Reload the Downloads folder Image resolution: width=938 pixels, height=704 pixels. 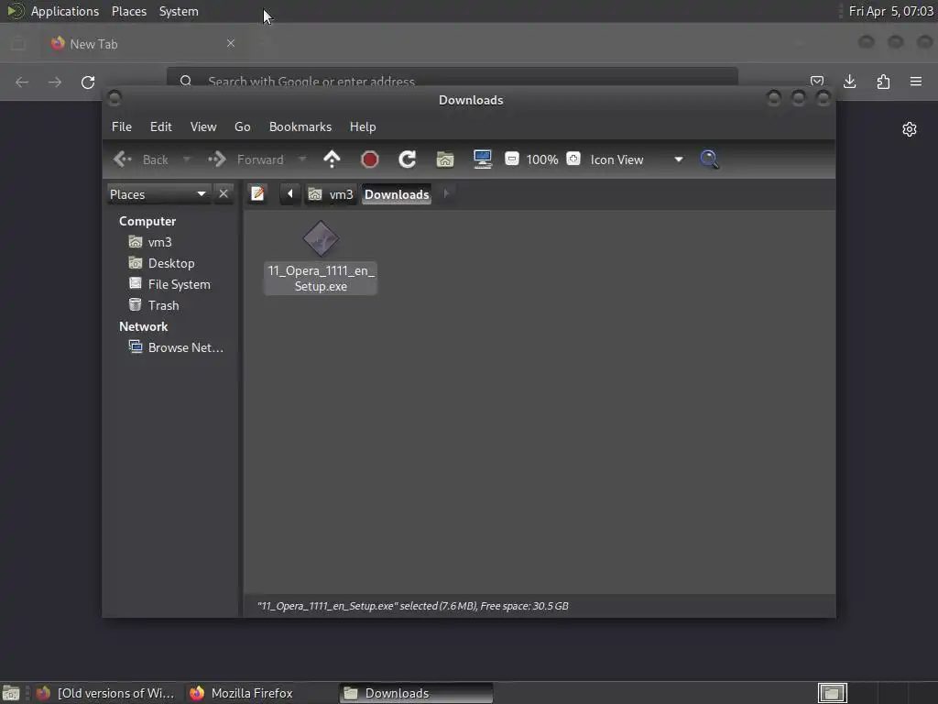click(408, 159)
